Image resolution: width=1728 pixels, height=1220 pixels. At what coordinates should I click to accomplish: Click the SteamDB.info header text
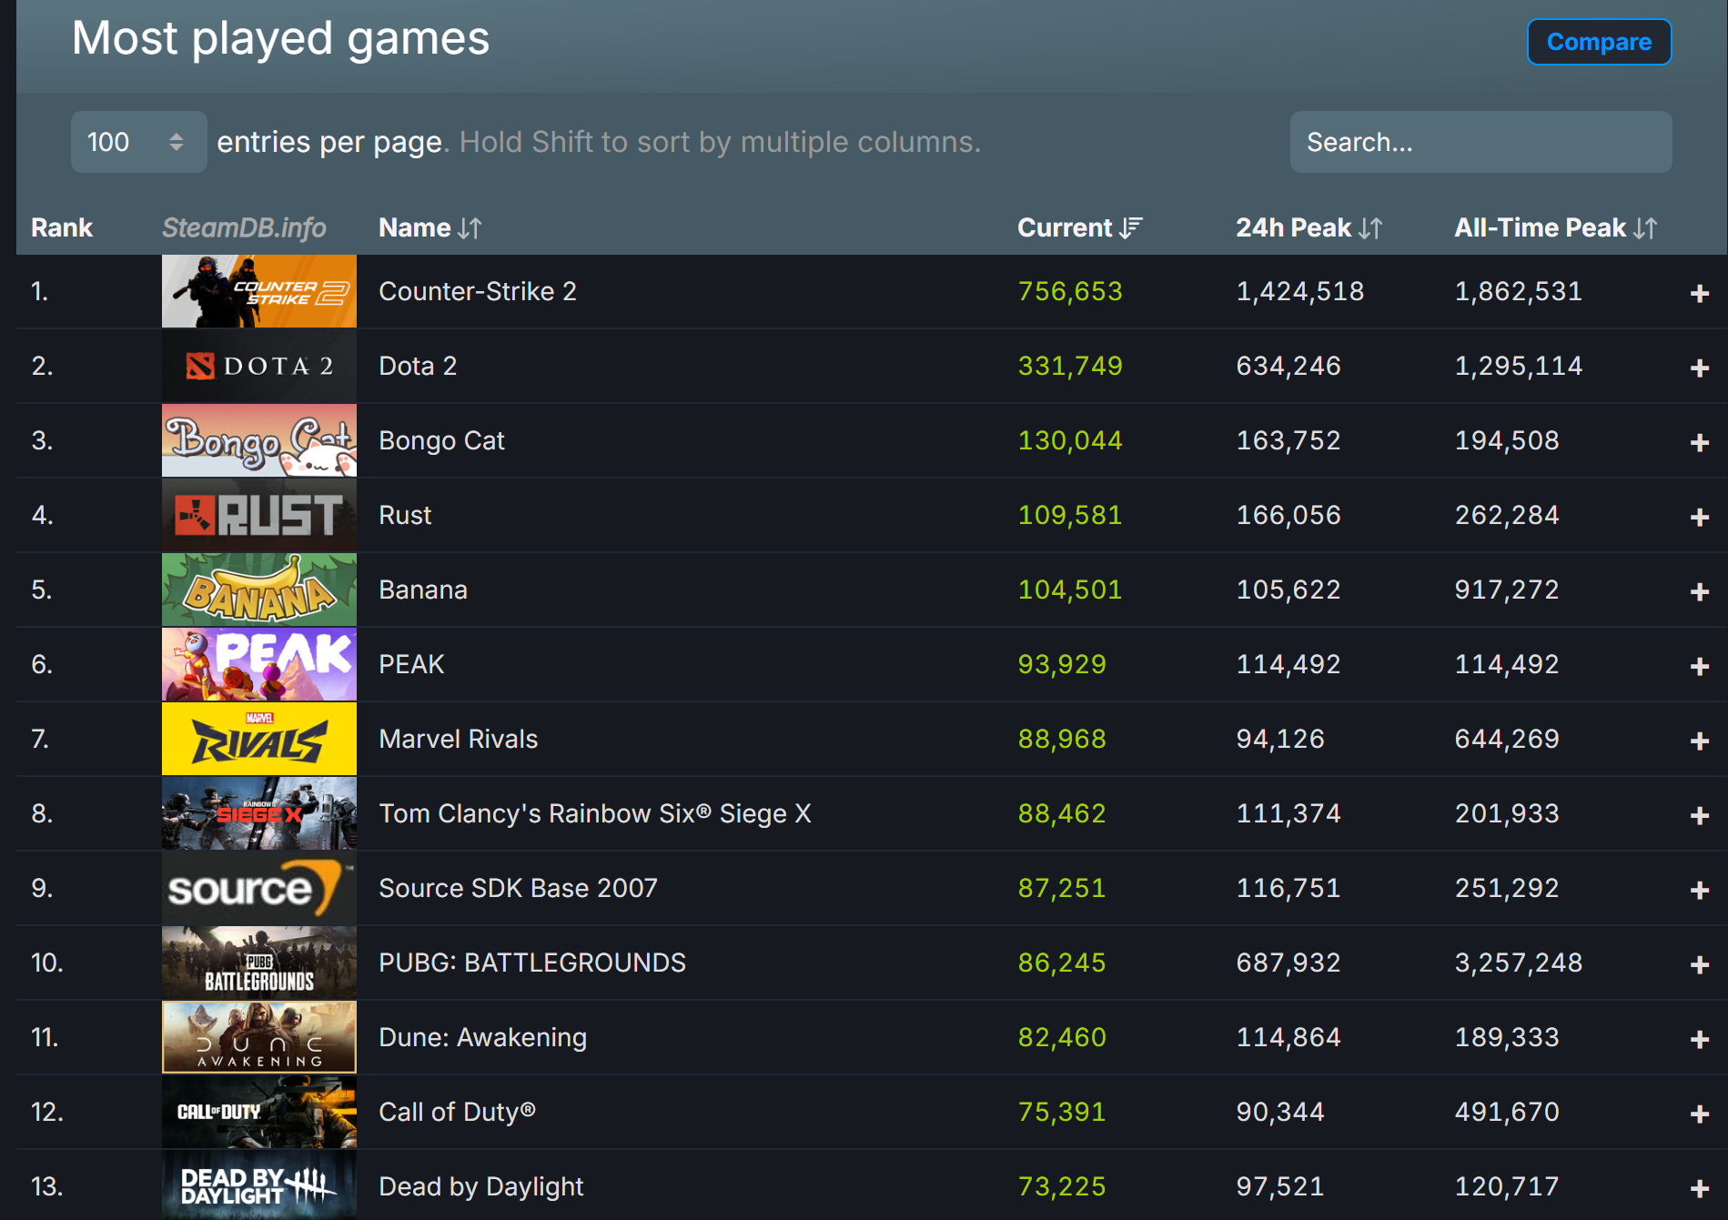(244, 227)
